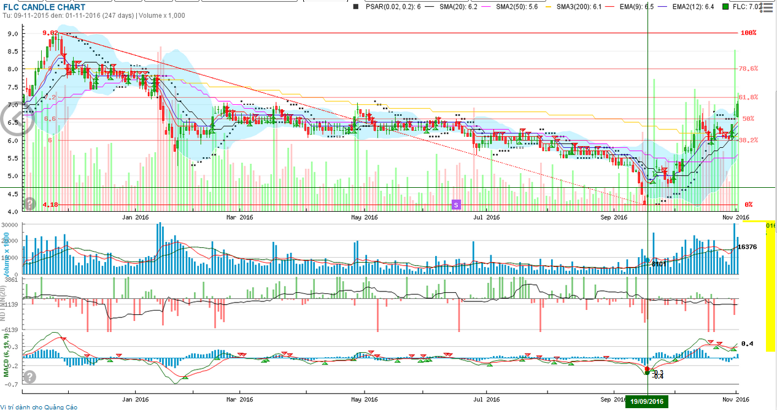Click the FLC CANDLE CHART title
Image resolution: width=777 pixels, height=410 pixels.
point(45,7)
